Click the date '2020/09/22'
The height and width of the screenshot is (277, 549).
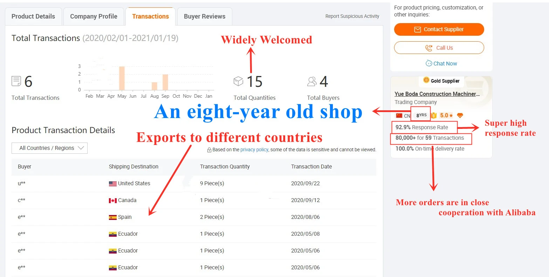click(x=306, y=183)
